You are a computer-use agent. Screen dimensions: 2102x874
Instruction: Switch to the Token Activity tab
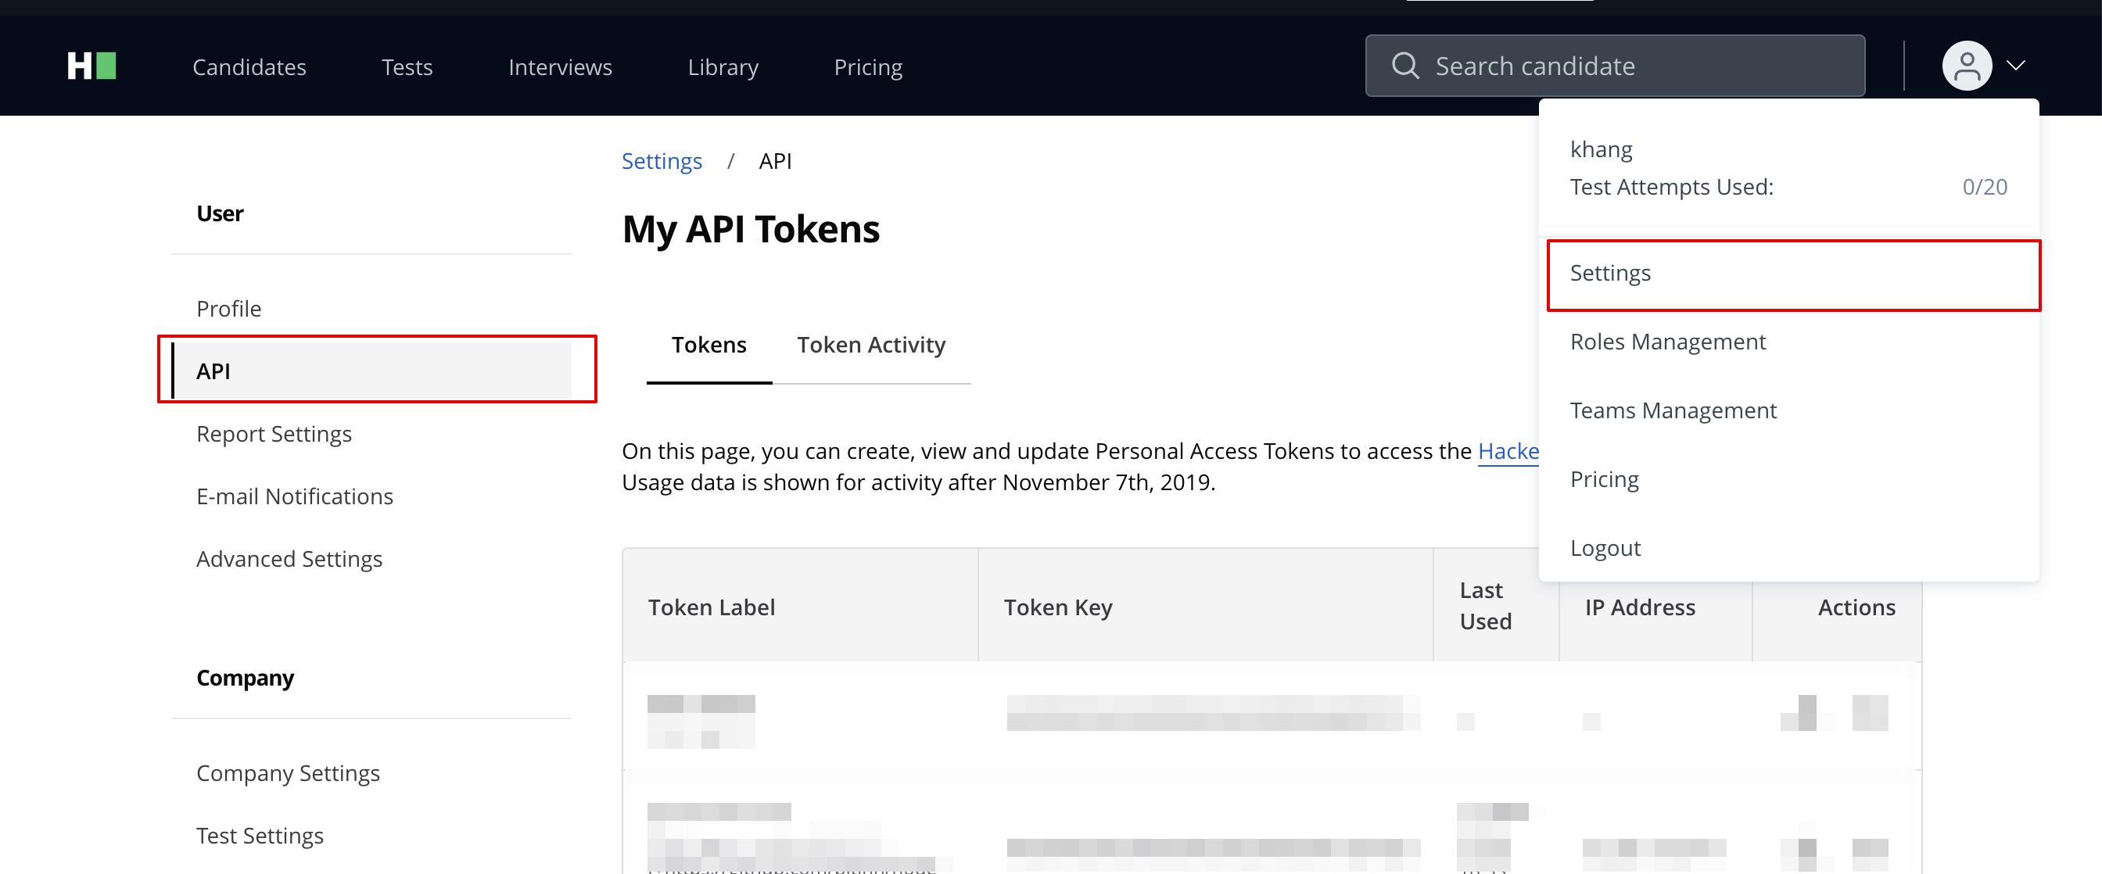click(x=870, y=346)
